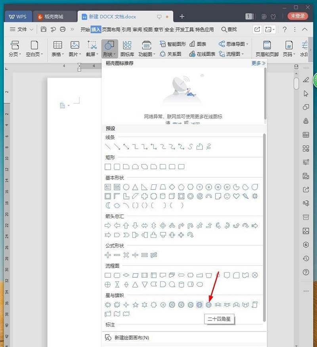Pick the right arrow shape
The width and height of the screenshot is (317, 347).
(108, 226)
